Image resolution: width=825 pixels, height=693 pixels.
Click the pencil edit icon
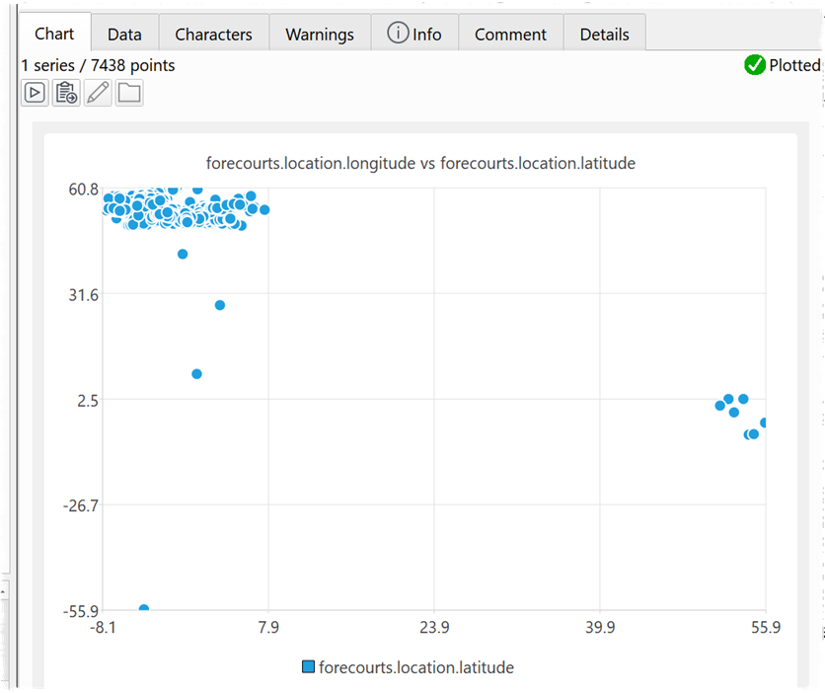click(x=98, y=93)
